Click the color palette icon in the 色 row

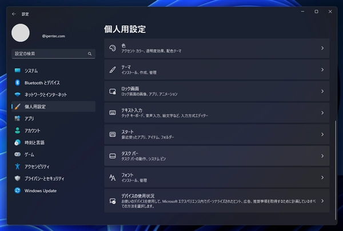click(113, 48)
